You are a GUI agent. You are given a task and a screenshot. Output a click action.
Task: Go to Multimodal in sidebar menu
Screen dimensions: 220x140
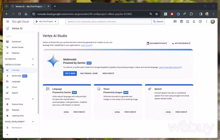[x=16, y=76]
